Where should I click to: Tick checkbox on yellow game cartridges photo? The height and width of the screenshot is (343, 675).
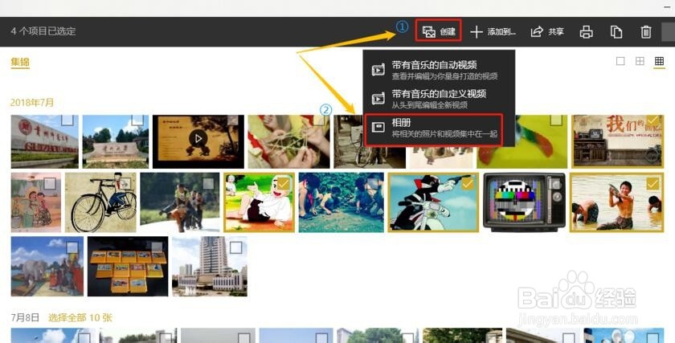(x=157, y=248)
